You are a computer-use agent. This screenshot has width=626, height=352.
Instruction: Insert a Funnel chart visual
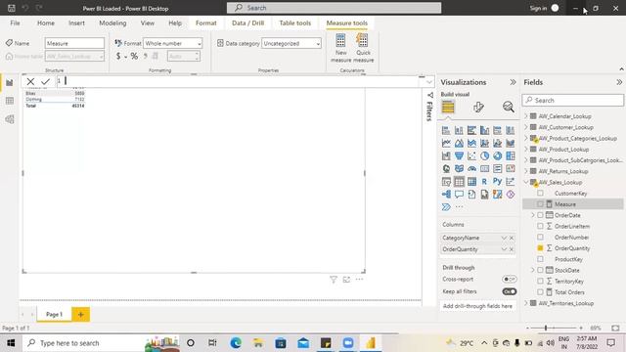(459, 156)
